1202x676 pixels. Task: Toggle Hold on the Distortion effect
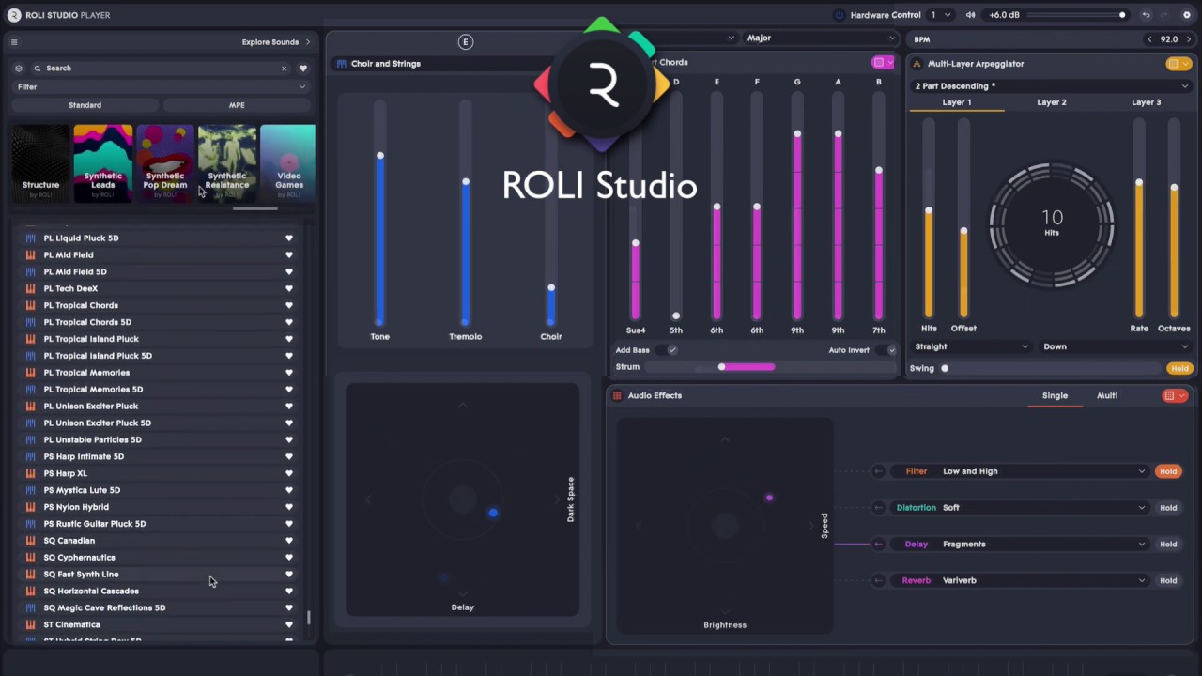[x=1168, y=508]
